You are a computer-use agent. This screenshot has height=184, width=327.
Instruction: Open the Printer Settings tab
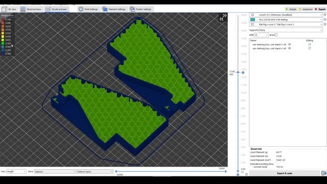point(141,9)
